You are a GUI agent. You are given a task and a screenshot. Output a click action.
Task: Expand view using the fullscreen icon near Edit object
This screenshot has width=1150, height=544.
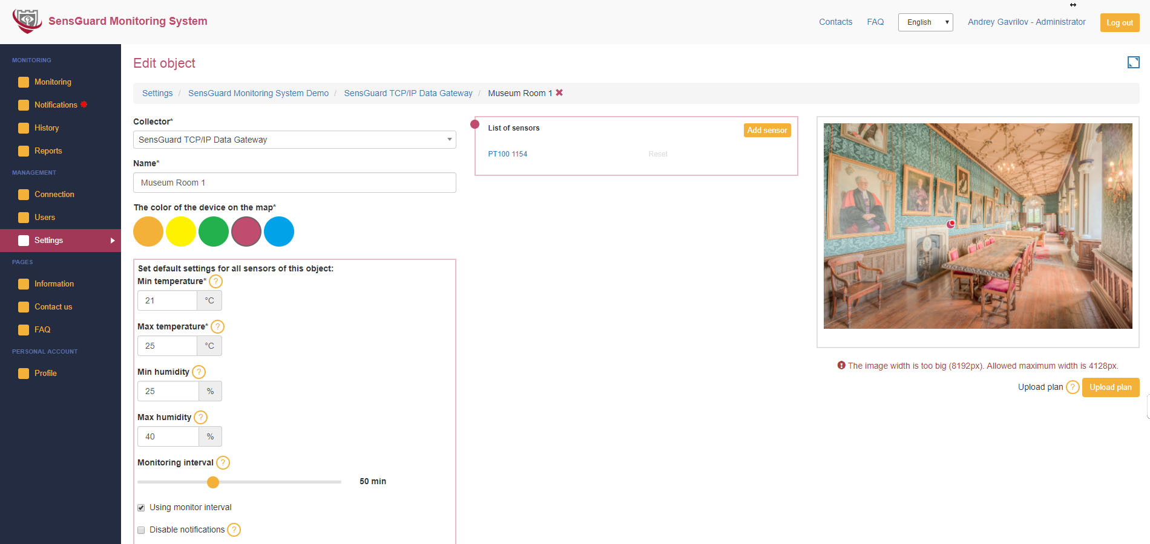(x=1132, y=62)
